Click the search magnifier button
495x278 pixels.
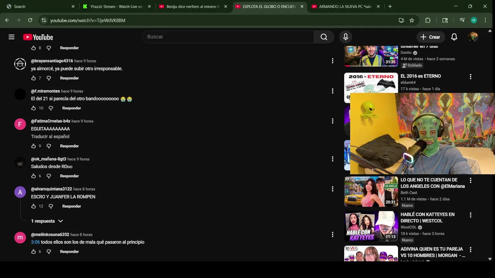tap(324, 37)
